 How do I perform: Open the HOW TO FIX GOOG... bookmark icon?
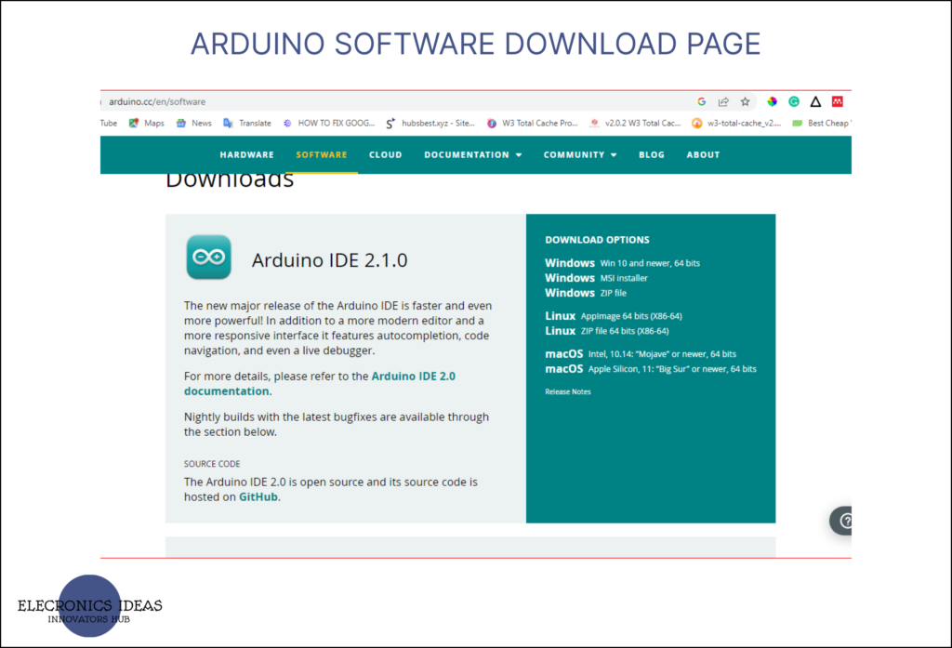point(287,123)
